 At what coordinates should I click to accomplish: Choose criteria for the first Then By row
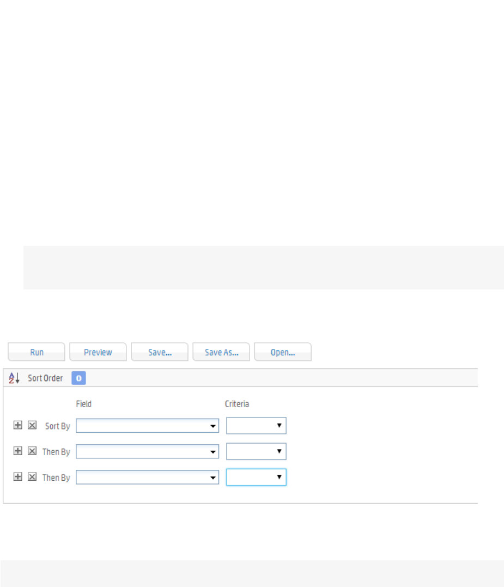256,451
